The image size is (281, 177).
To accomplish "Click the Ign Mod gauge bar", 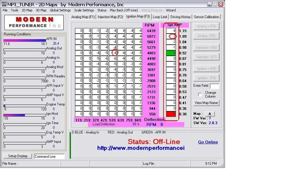I will point(25,115).
